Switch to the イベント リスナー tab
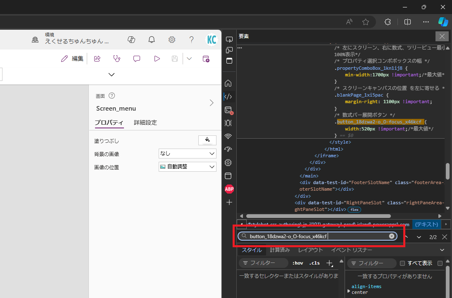452x298 pixels. [352, 250]
